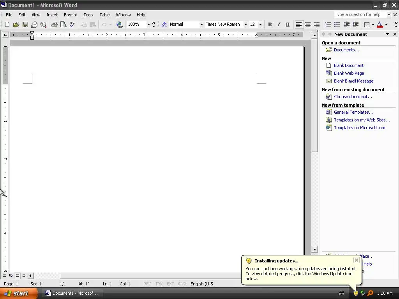Apply the red font color swatch

point(380,25)
